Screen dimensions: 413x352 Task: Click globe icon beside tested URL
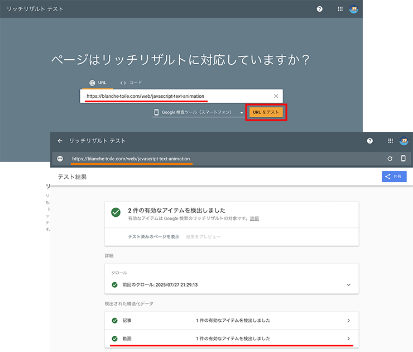click(60, 159)
